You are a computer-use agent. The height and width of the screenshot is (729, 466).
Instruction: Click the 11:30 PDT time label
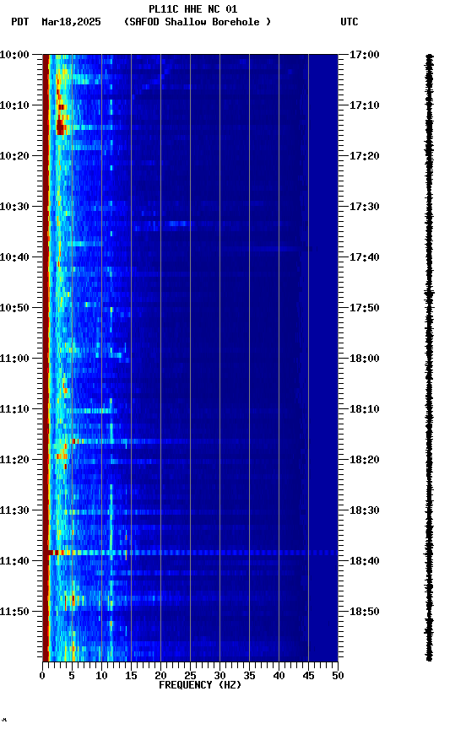click(x=14, y=510)
